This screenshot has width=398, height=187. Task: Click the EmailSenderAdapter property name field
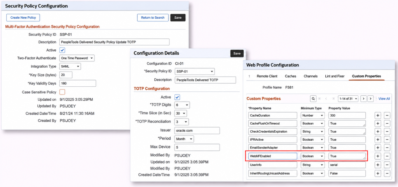[272, 148]
